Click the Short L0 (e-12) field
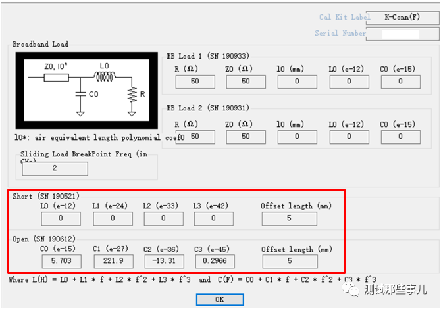This screenshot has width=441, height=309. (x=61, y=218)
